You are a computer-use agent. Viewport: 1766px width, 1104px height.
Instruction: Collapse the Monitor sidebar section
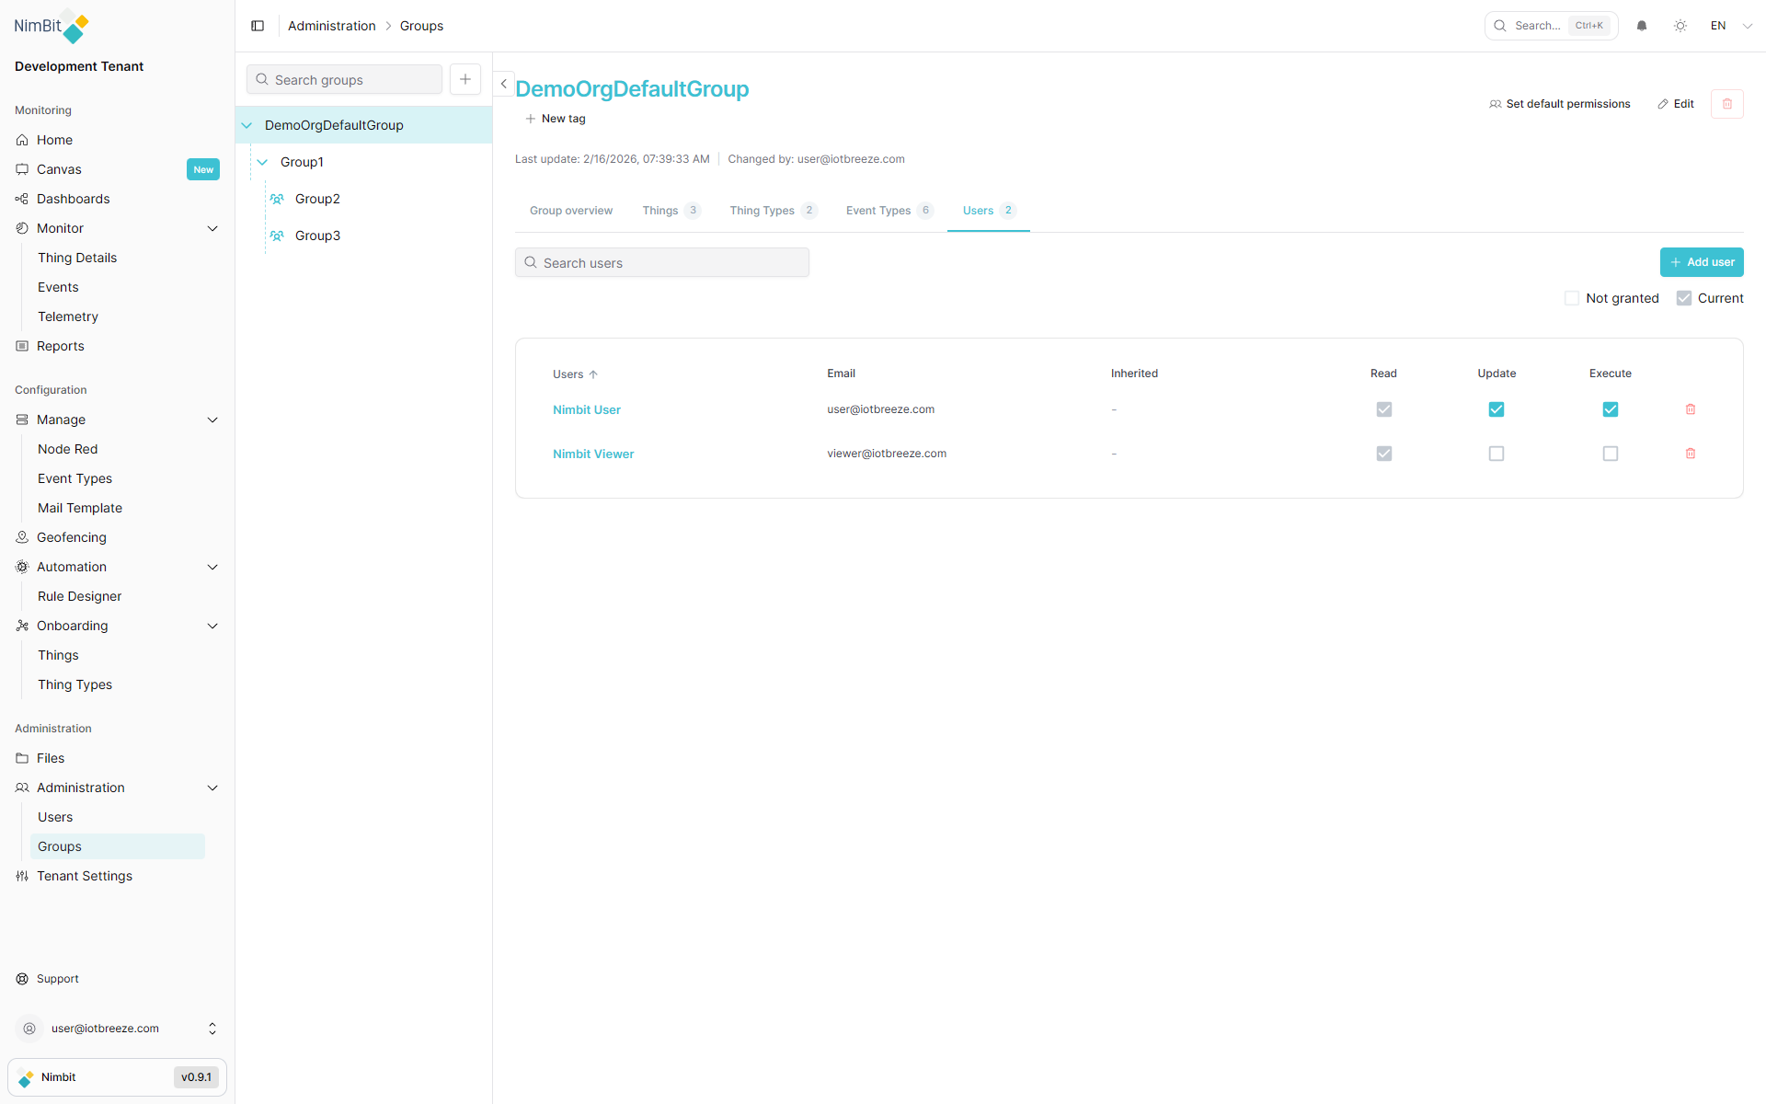[x=212, y=227]
